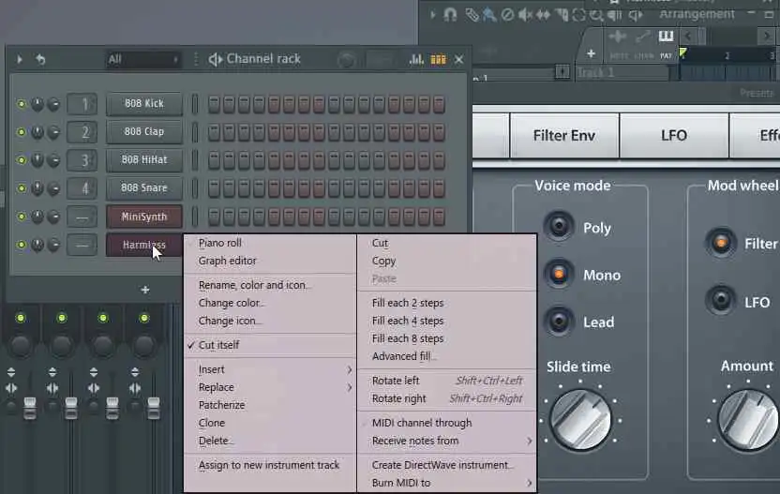Mute the 808 Snare channel
Viewport: 780px width, 494px height.
coord(21,188)
